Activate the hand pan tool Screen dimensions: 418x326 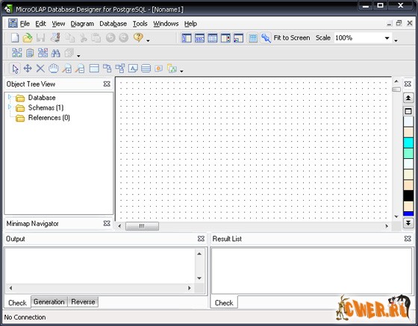[x=53, y=69]
